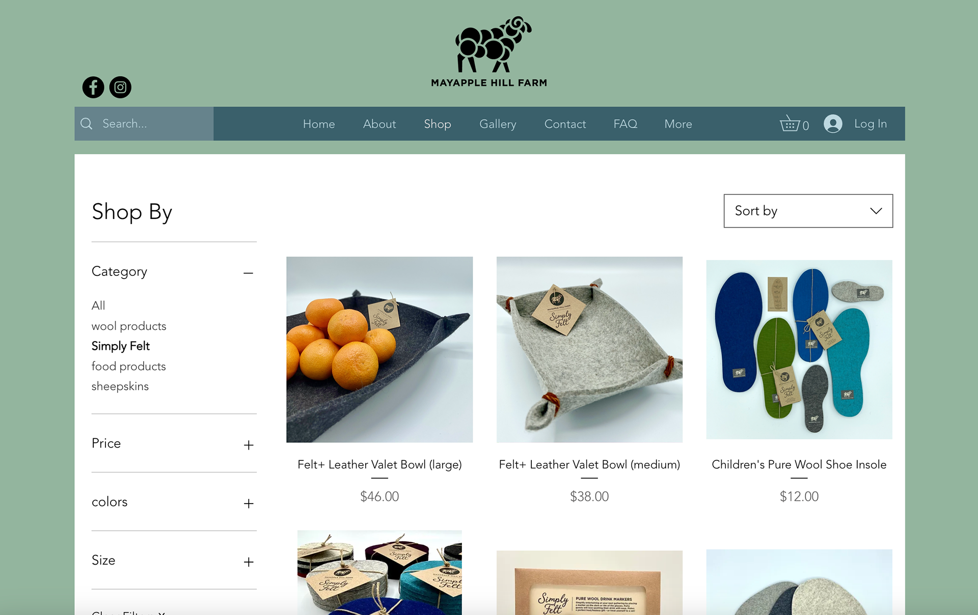
Task: Open Children's Pure Wool Shoe Insole thumbnail
Action: click(x=799, y=349)
